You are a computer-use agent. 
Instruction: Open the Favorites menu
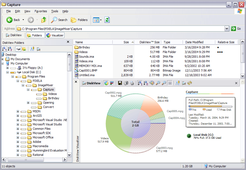click(x=41, y=11)
